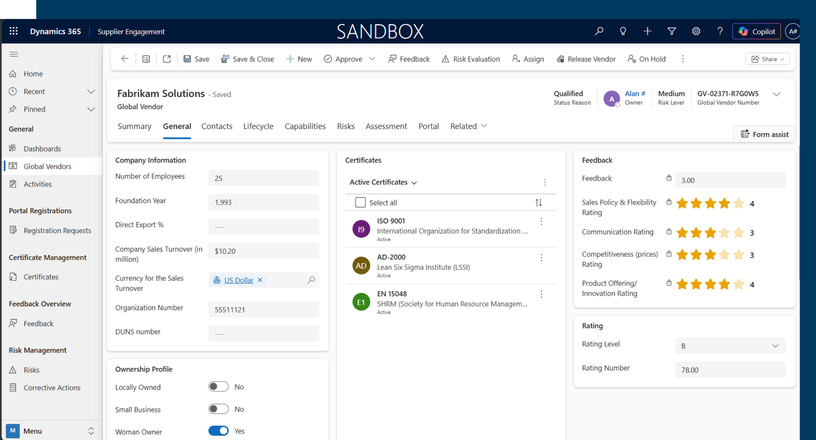Image resolution: width=816 pixels, height=440 pixels.
Task: Open Corrective Actions in the sidebar
Action: [x=52, y=388]
